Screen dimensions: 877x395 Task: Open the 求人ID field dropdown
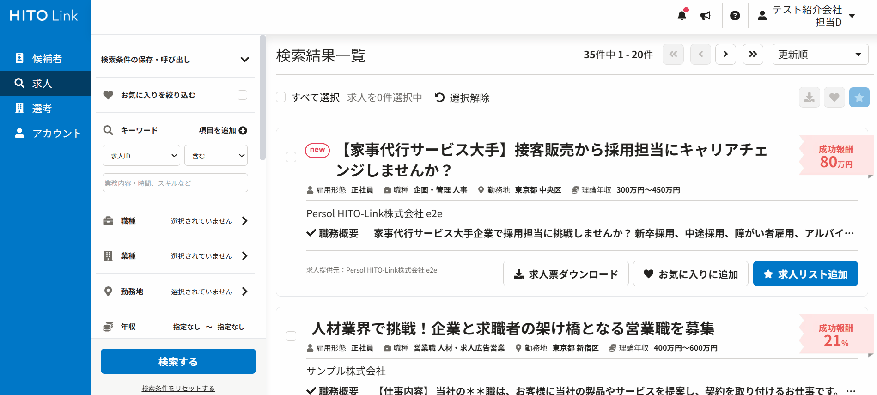point(141,156)
